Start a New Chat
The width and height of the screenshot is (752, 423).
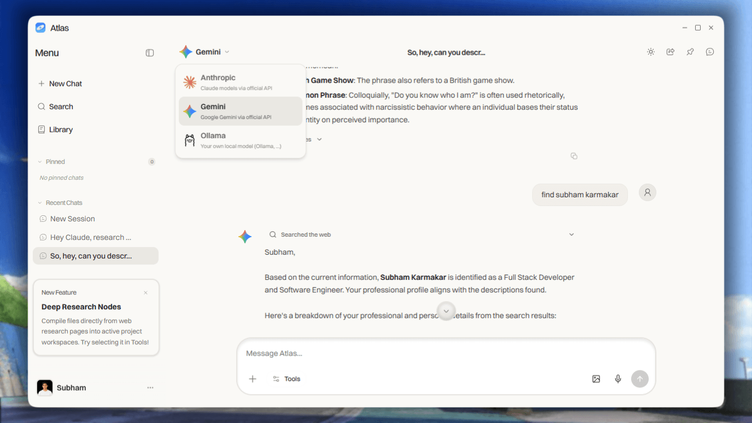pyautogui.click(x=60, y=84)
